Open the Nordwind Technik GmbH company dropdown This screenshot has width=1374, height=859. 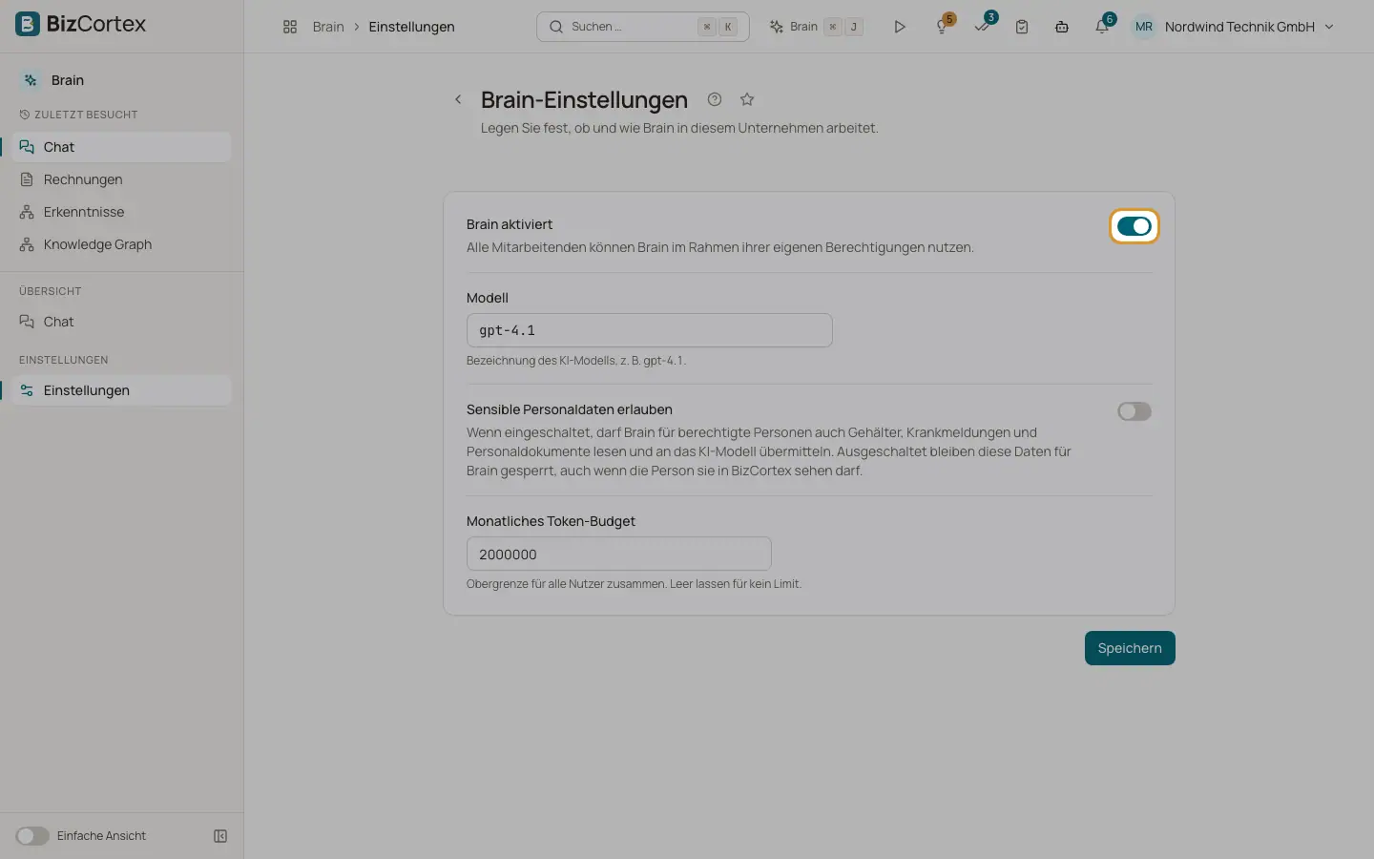pos(1249,27)
